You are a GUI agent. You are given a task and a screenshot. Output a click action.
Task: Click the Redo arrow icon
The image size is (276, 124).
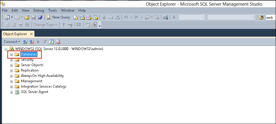coord(137,17)
